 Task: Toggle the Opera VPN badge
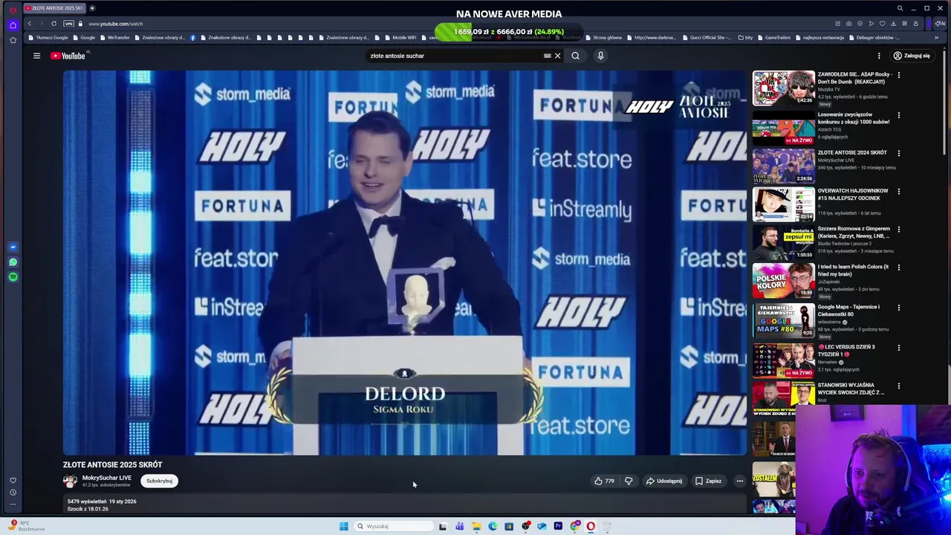point(68,24)
